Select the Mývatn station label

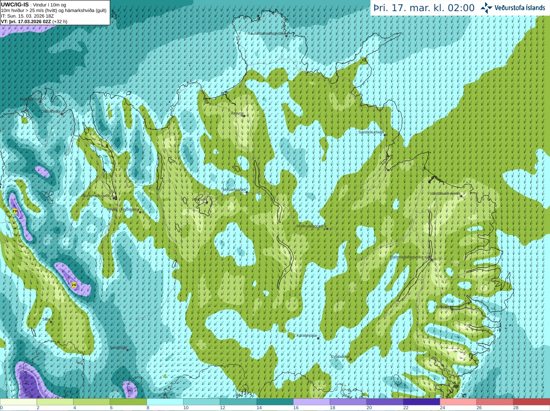[199, 199]
